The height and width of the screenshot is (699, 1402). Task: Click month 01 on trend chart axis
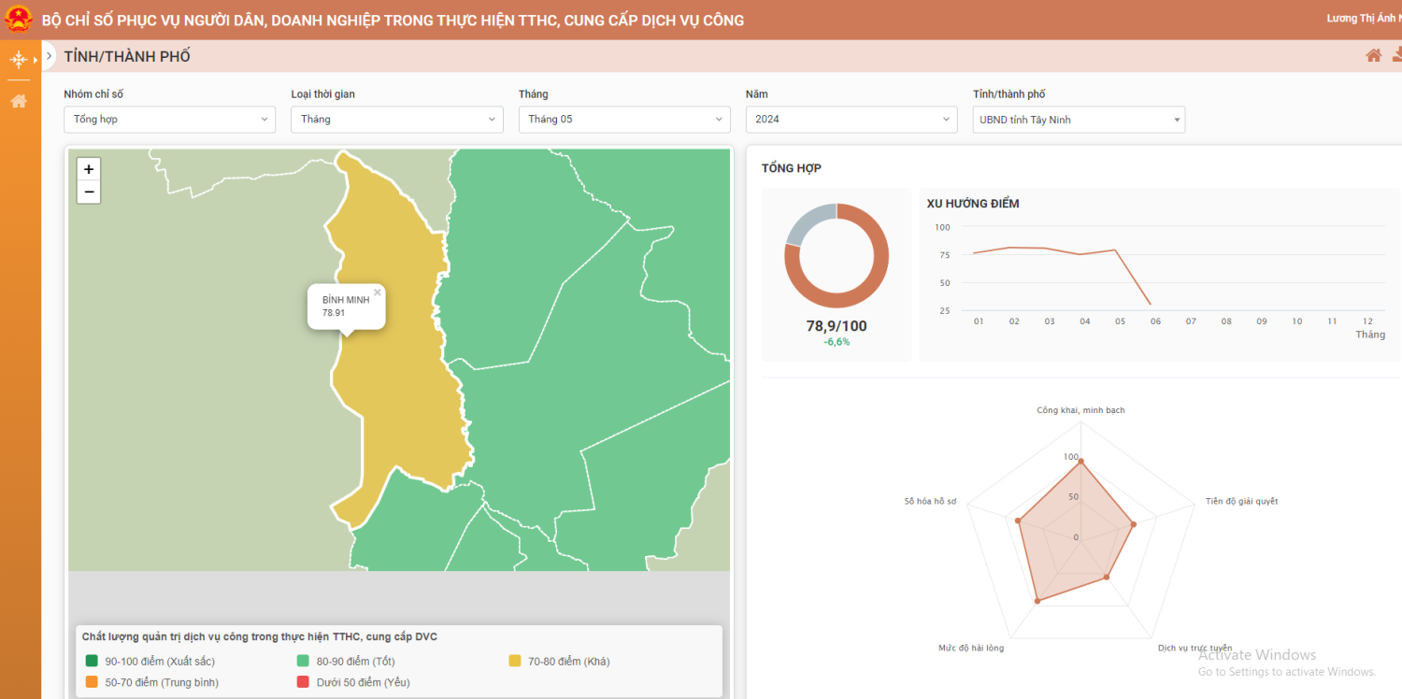(979, 321)
